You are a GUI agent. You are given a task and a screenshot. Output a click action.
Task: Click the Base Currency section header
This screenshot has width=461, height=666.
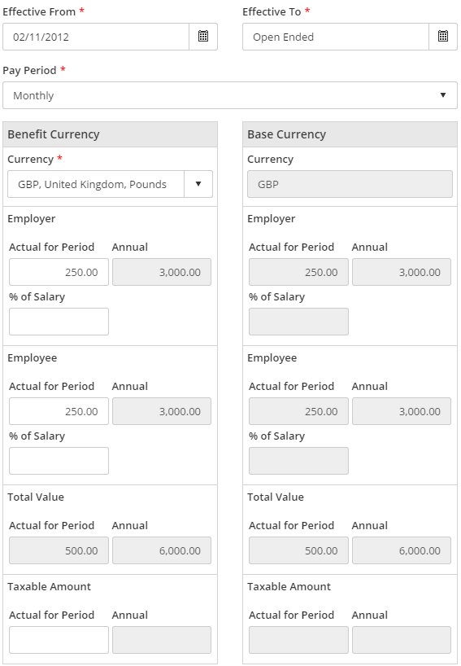pos(350,134)
